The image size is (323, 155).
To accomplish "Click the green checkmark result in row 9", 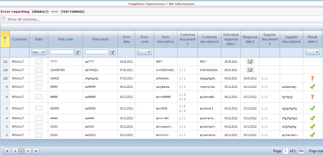I will [313, 87].
